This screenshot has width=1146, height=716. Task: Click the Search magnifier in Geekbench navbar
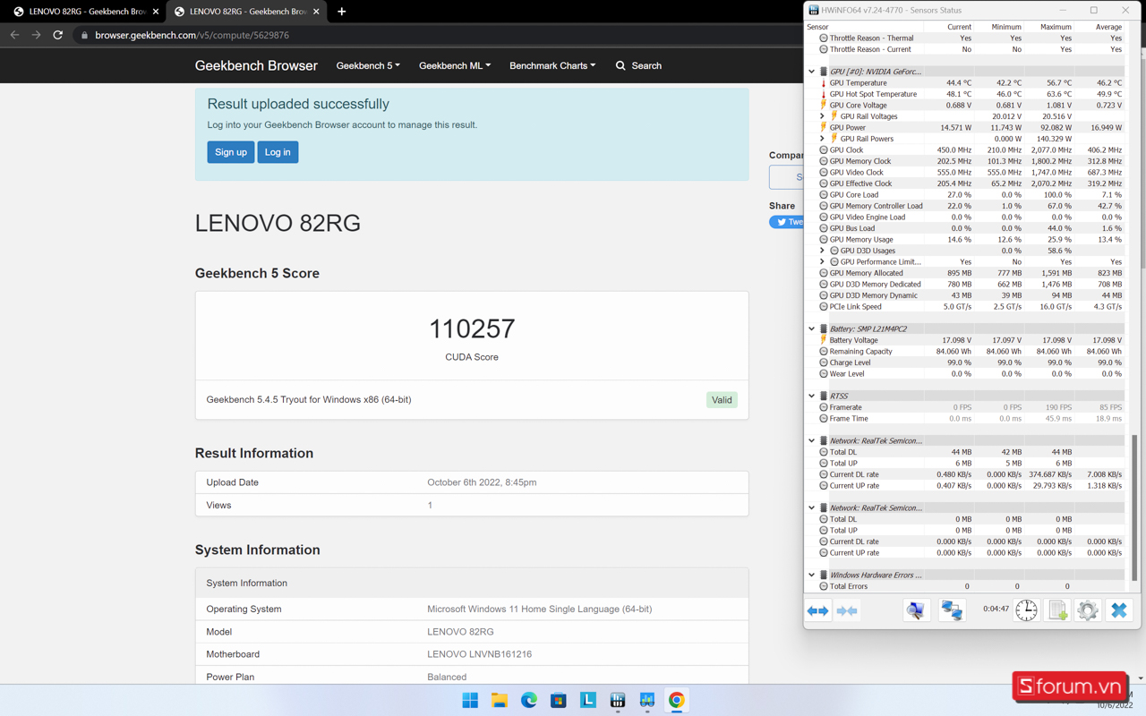pyautogui.click(x=620, y=65)
